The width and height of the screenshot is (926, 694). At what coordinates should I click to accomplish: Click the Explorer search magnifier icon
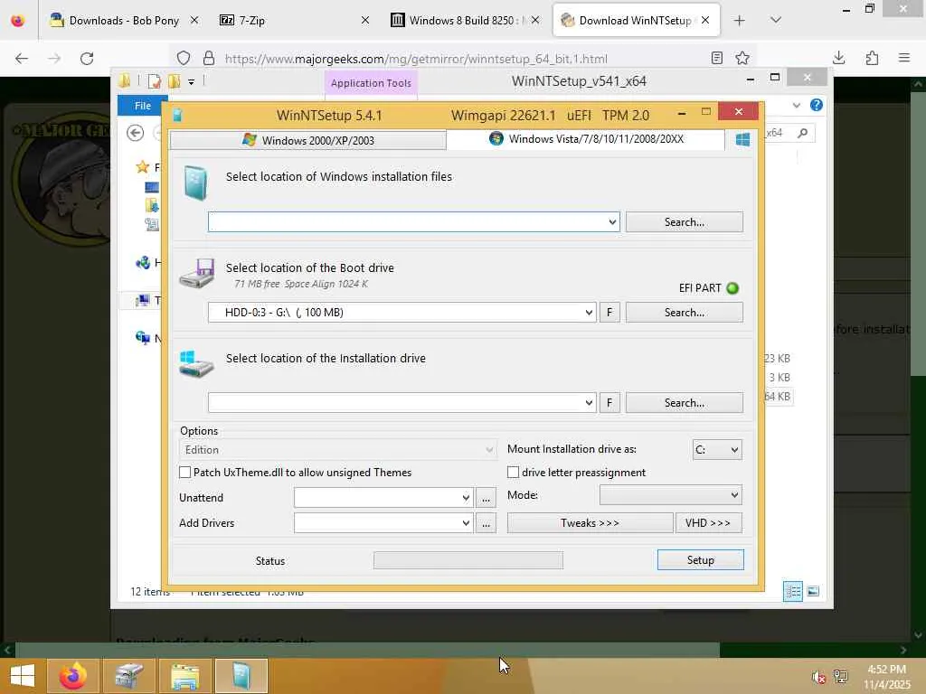tap(803, 133)
